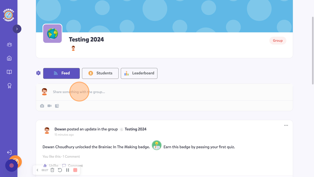The width and height of the screenshot is (314, 177).
Task: Switch to the Students tab
Action: pyautogui.click(x=100, y=73)
